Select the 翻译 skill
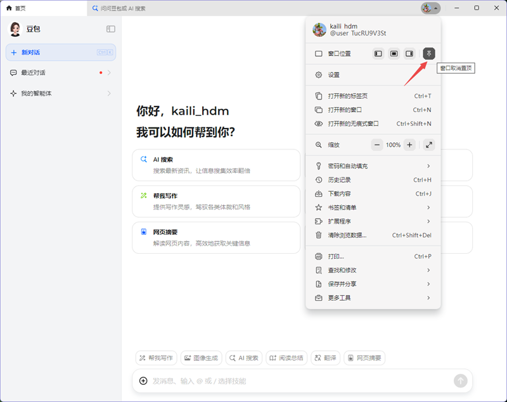Screen dimensions: 507x402 325,358
